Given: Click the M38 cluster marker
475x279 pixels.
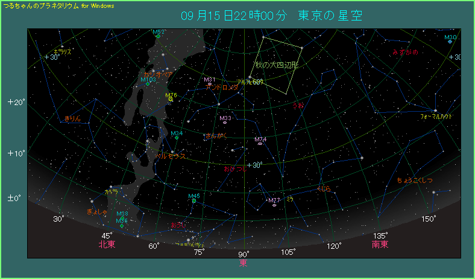Looking at the screenshot, I should pos(122,218).
